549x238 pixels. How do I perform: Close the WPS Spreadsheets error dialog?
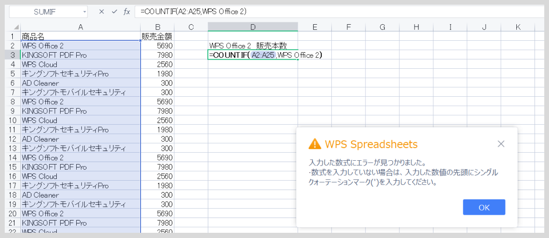501,144
